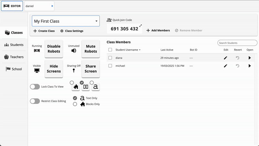This screenshot has height=146, width=259.
Task: Open the My First Class dropdown
Action: tap(66, 21)
